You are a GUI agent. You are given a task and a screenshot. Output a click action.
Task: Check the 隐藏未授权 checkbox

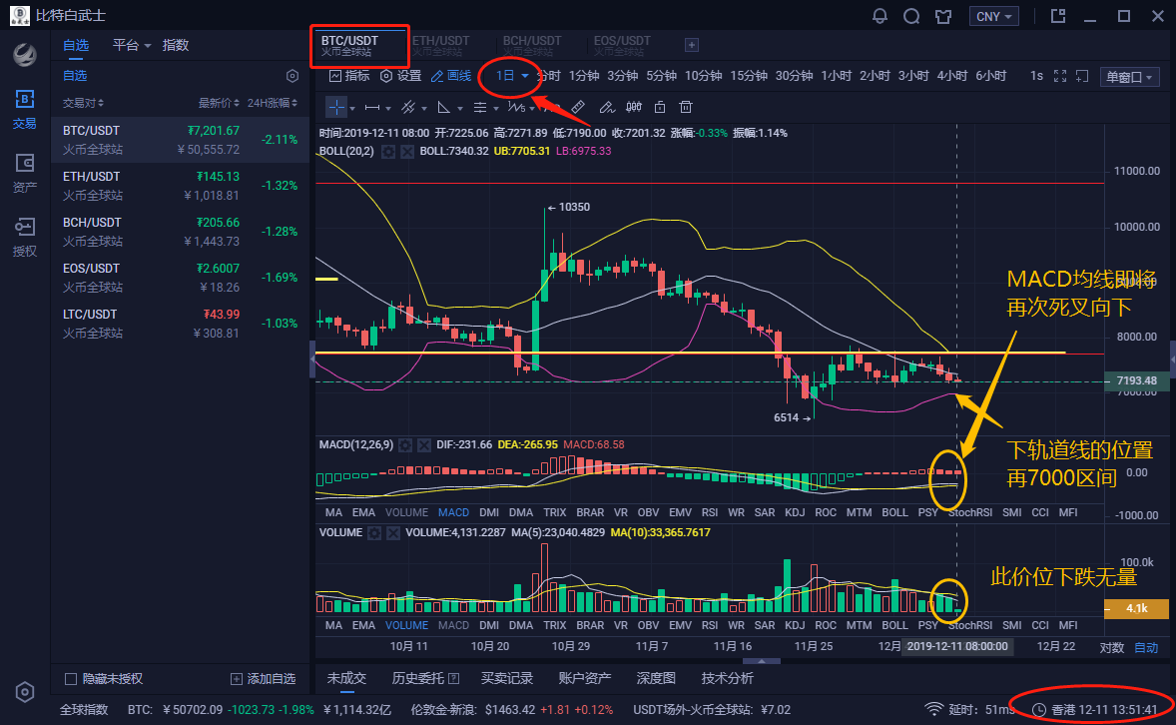click(x=71, y=679)
